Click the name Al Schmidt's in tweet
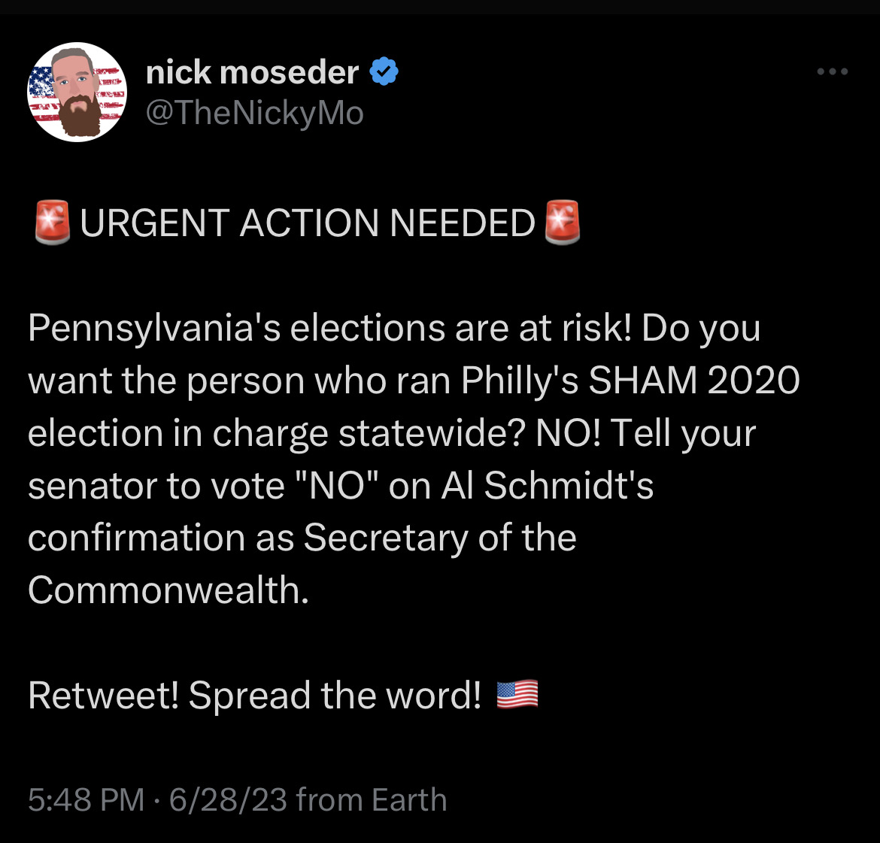880x843 pixels. pos(548,485)
